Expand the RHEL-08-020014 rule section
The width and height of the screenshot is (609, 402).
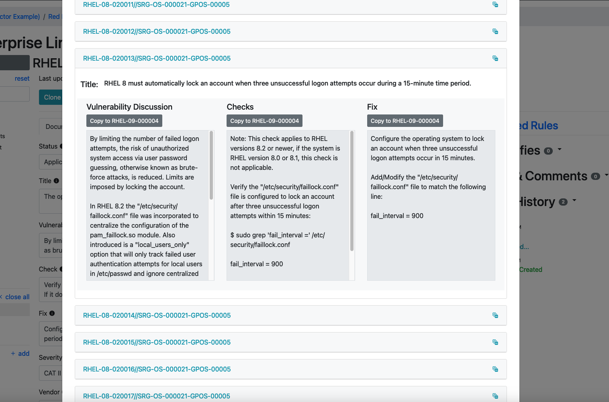[157, 315]
